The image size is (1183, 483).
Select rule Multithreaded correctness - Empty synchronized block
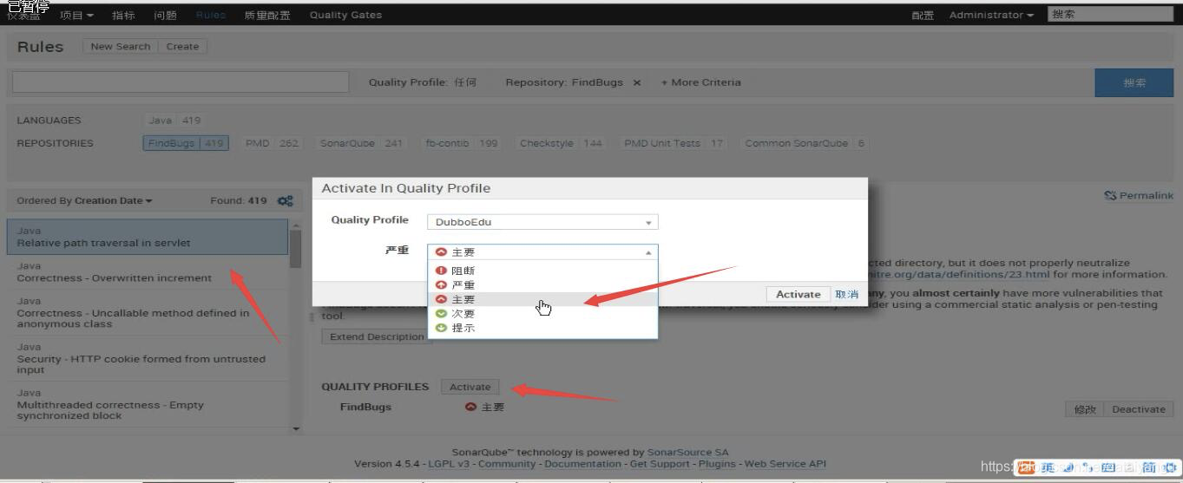148,404
